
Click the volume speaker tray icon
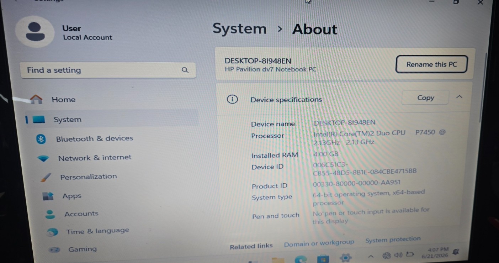(398, 255)
